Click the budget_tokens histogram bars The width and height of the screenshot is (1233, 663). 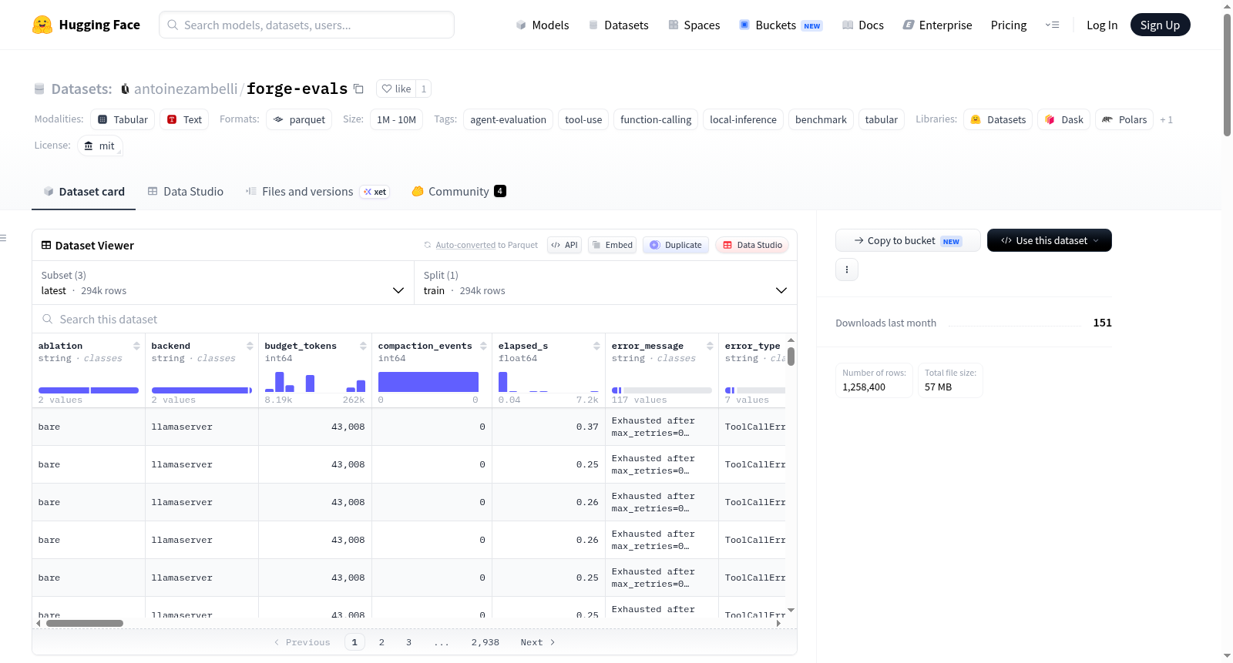(315, 382)
